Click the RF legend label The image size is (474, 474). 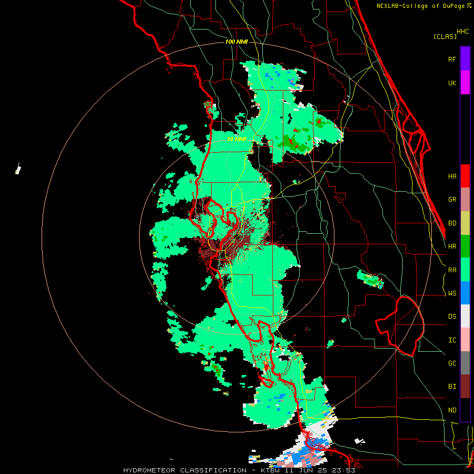(x=452, y=59)
